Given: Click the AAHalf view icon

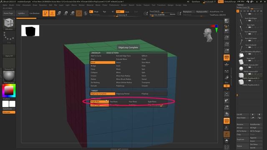Looking at the screenshot, I should pyautogui.click(x=227, y=51).
